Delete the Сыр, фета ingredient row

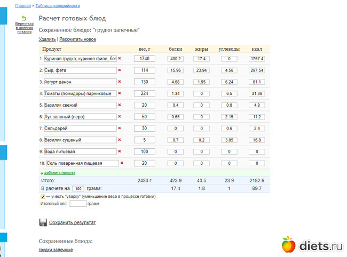click(x=120, y=70)
